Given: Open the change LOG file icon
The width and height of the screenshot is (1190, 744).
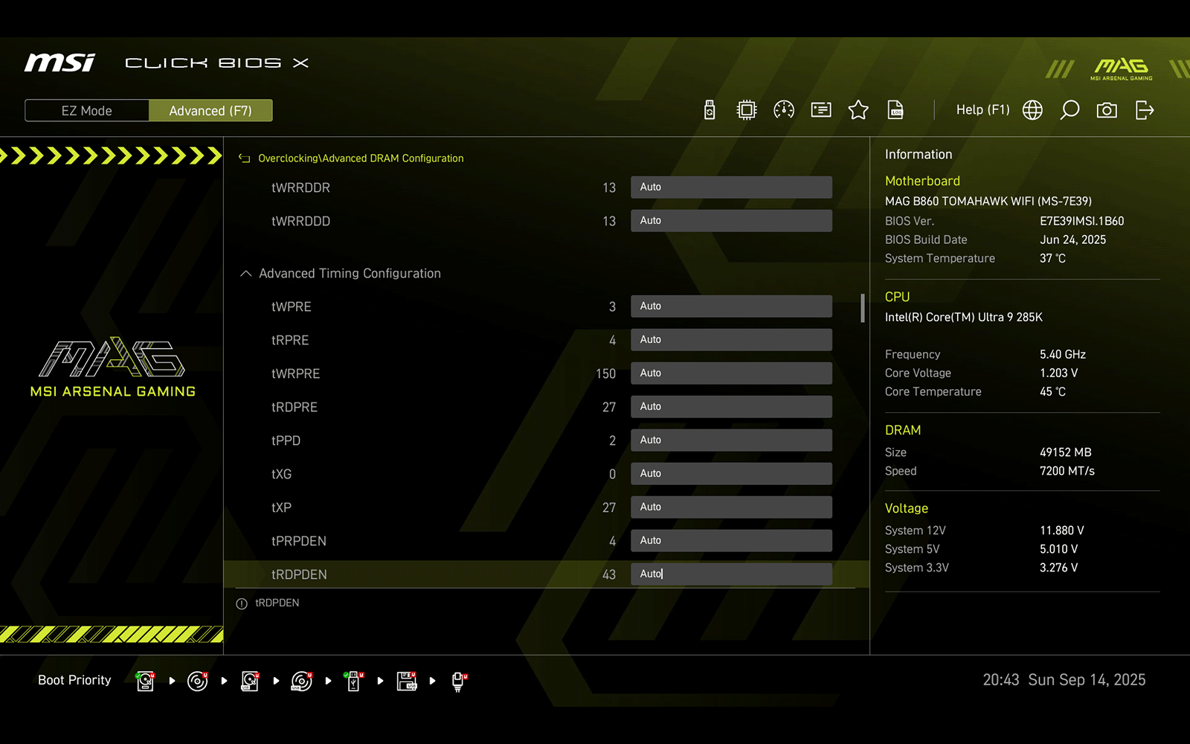Looking at the screenshot, I should point(895,110).
